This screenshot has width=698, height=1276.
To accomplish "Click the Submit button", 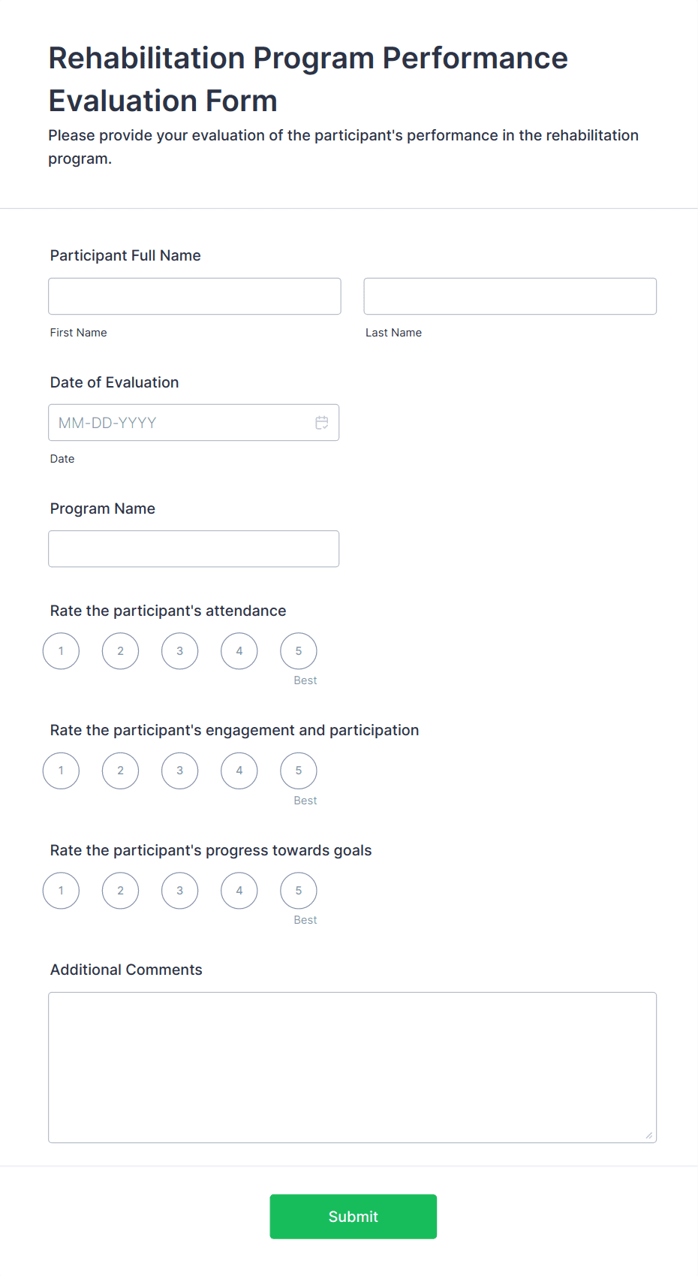I will (x=353, y=1216).
